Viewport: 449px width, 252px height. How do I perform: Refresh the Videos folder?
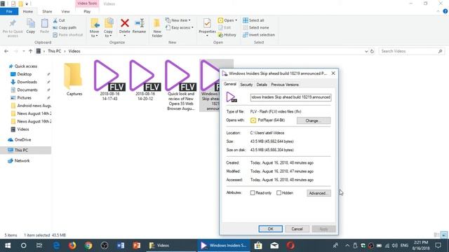tap(372, 51)
